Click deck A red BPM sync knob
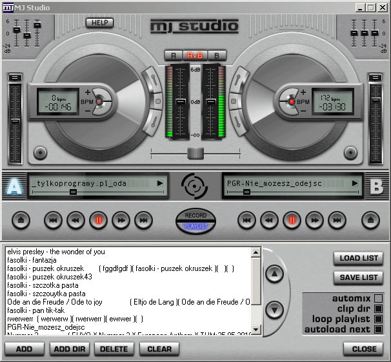Viewport: 391px width, 362px height. (99, 101)
